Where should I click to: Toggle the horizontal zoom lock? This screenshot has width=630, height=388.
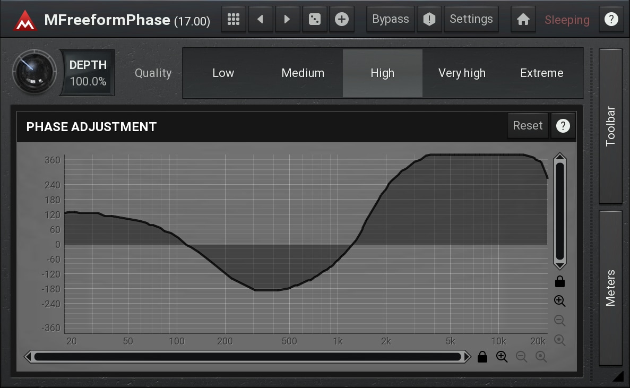[x=482, y=357]
